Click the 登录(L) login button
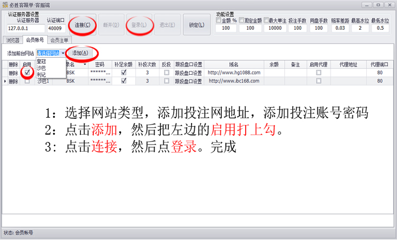Screen dimensions: 397x240 [x=139, y=25]
